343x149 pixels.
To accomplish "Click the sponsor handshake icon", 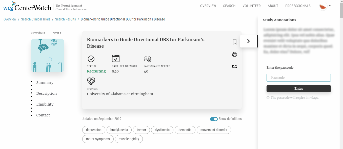I will (x=91, y=81).
